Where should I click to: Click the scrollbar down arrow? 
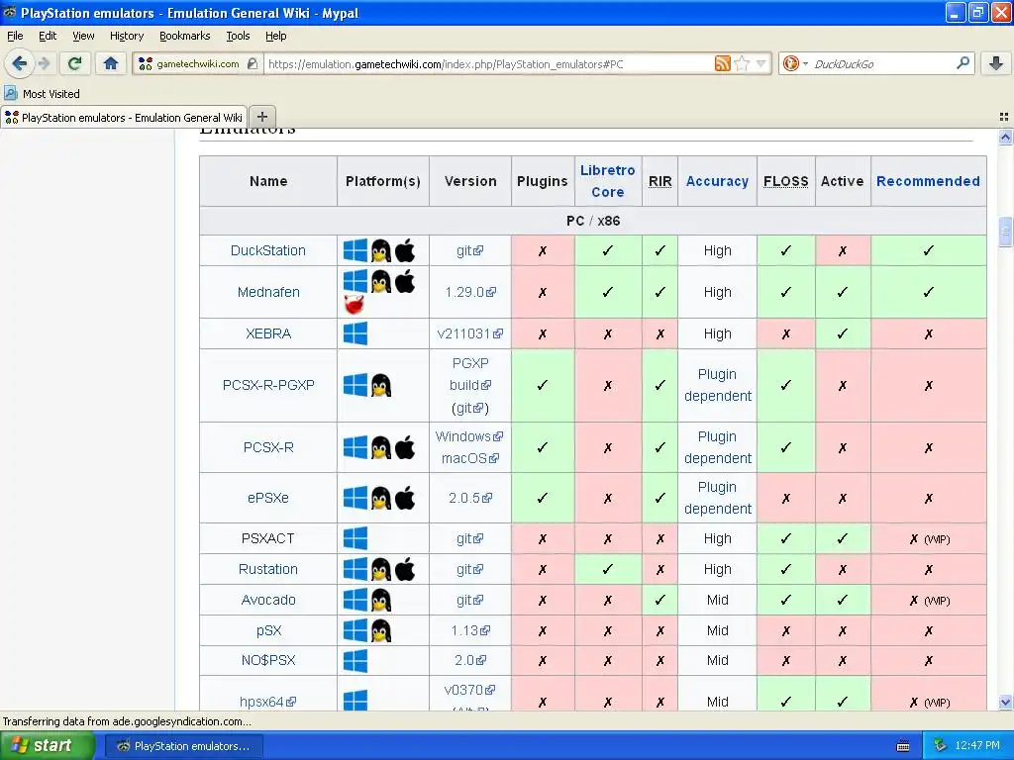(x=1005, y=703)
